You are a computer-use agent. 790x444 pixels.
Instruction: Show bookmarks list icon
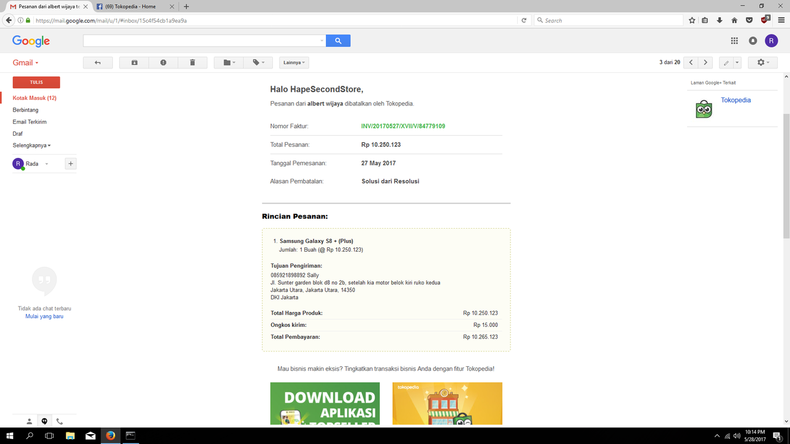tap(705, 20)
